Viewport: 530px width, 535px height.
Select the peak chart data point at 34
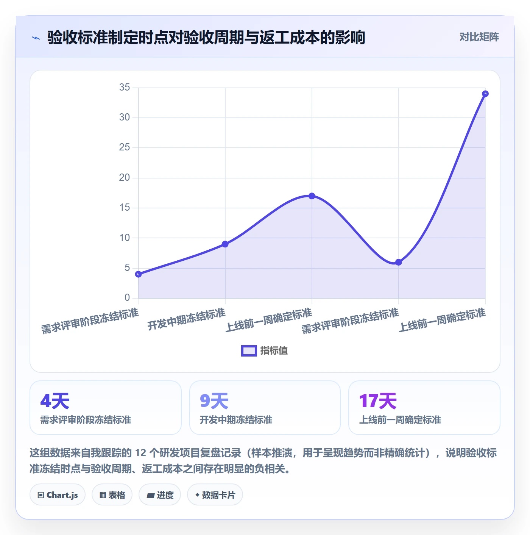pos(485,94)
